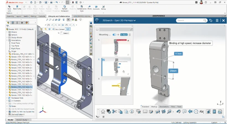Click the Refresh MySession icon
227x124 pixels.
(64, 7)
